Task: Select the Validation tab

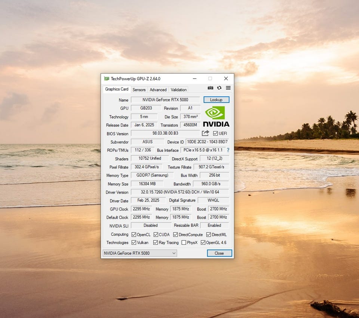Action: [x=178, y=90]
